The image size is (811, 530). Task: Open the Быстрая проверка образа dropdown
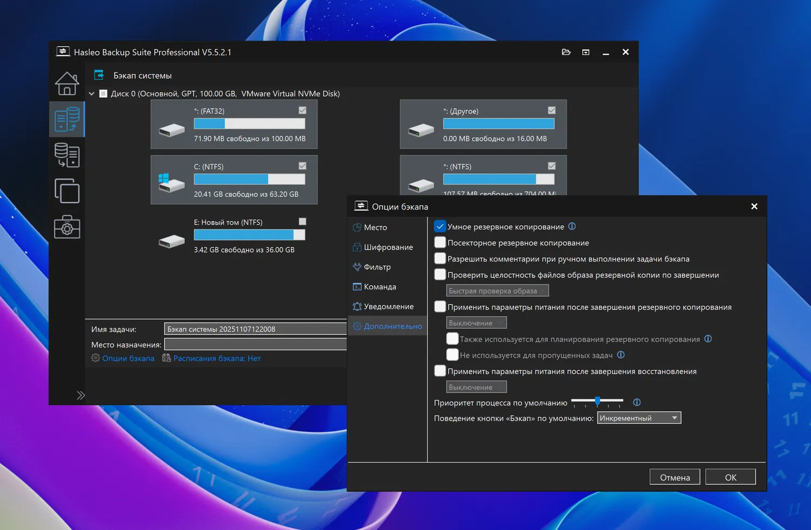coord(497,291)
